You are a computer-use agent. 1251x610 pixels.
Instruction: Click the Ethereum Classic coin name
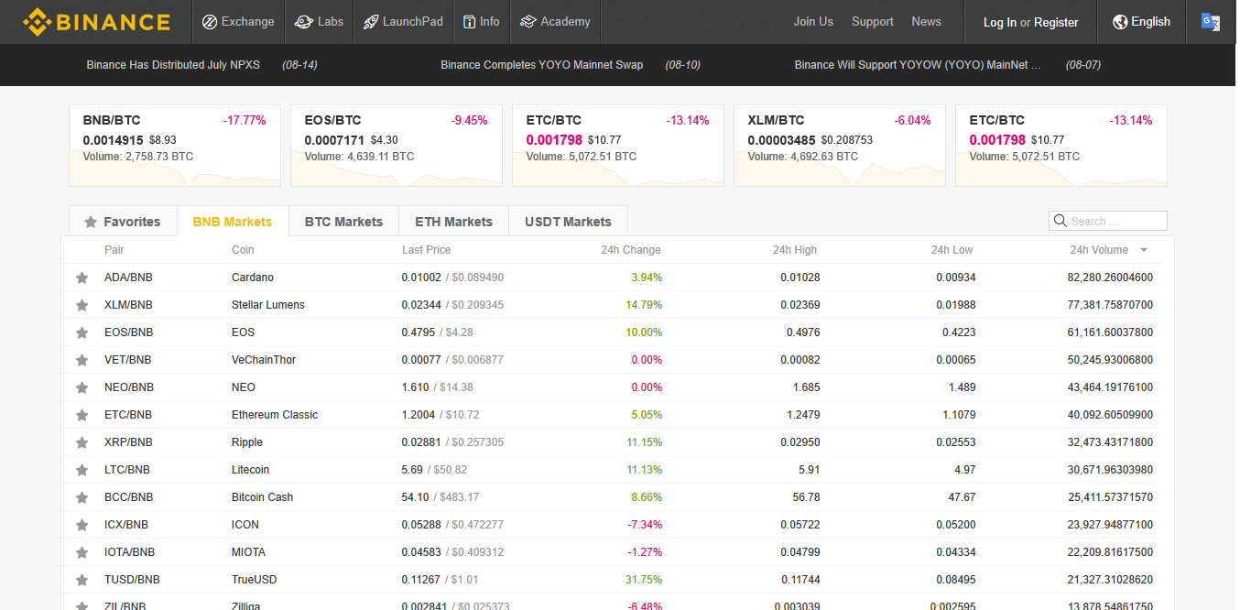coord(275,415)
